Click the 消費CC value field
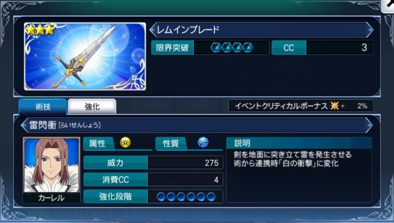 [185, 180]
